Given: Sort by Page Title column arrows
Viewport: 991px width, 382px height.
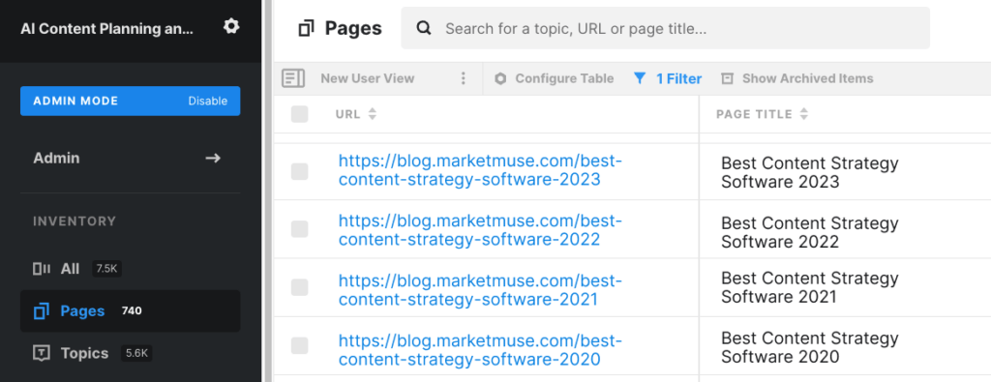Looking at the screenshot, I should point(803,114).
